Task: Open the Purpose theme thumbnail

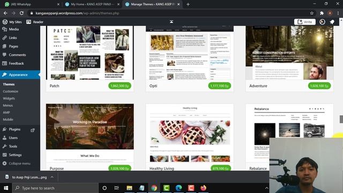Action: coord(90,133)
